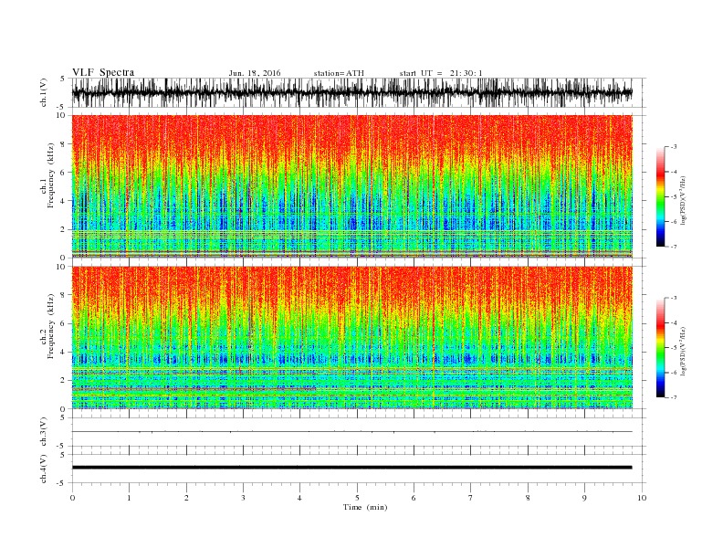Viewport: 723px width, 559px height.
Task: Select the "start UT = 21:30:1" header text
Action: (x=441, y=73)
